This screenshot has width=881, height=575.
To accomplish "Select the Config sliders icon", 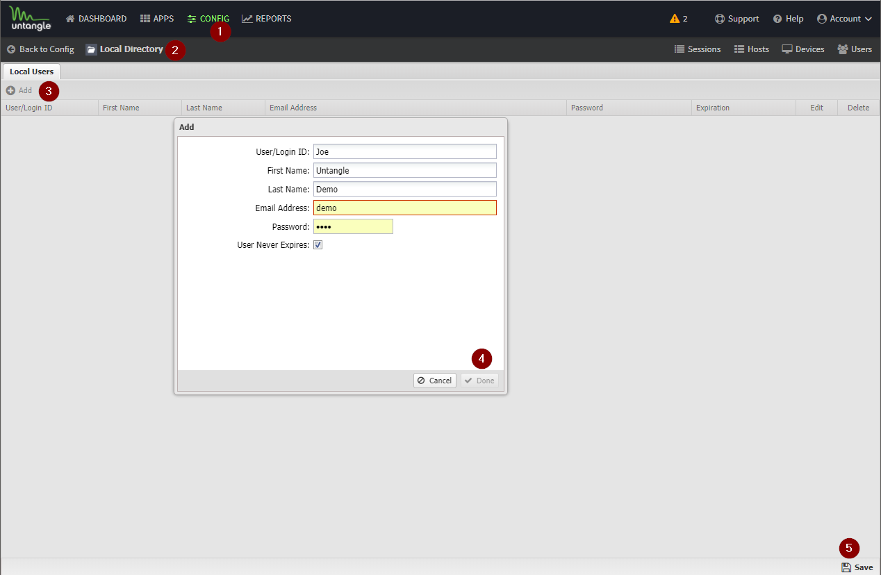I will tap(192, 19).
